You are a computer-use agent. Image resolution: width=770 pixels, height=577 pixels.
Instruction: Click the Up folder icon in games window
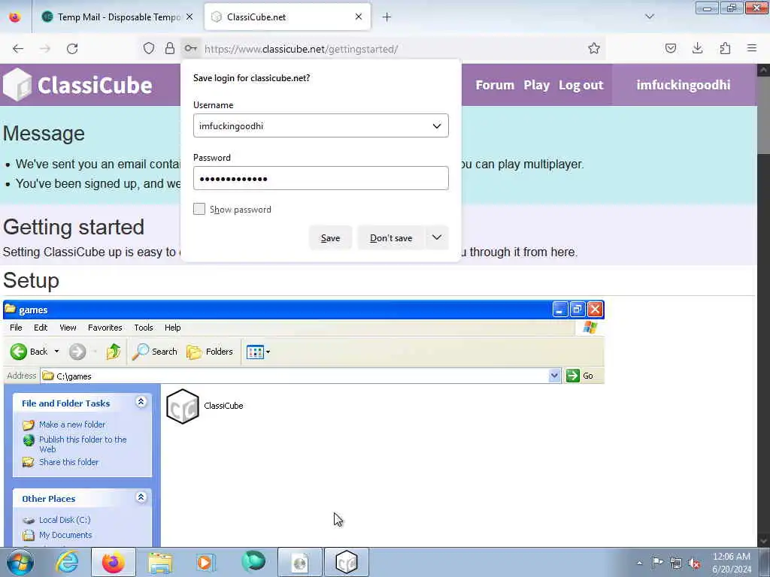[114, 352]
